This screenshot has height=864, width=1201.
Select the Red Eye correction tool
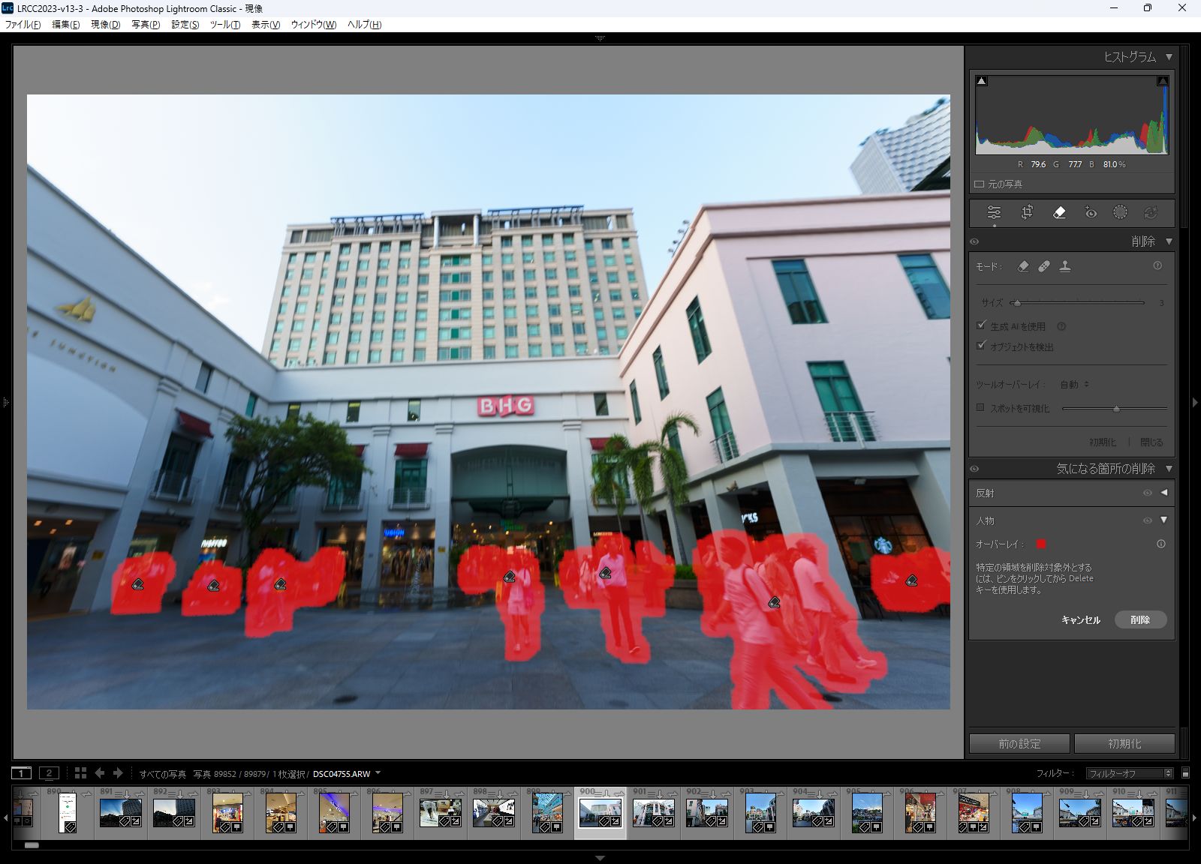[1091, 212]
